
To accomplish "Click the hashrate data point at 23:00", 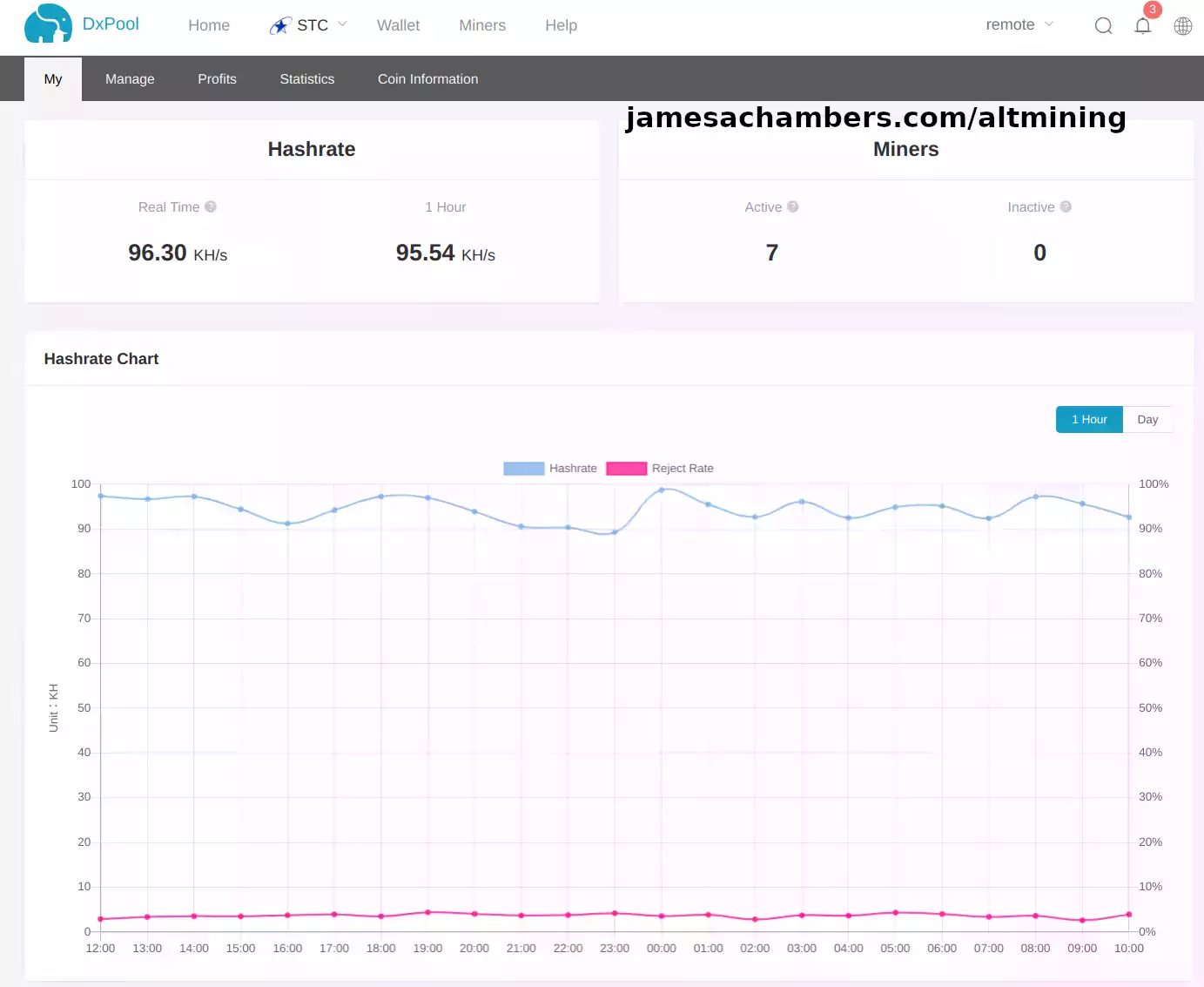I will point(615,532).
